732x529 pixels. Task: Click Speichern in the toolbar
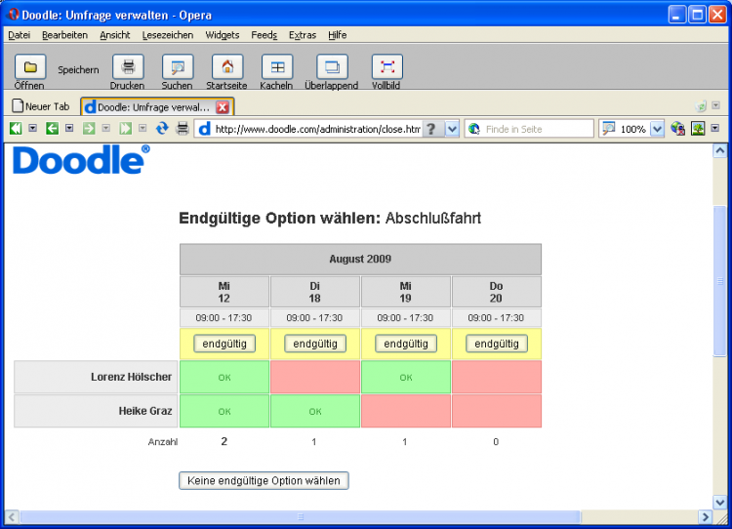tap(78, 70)
